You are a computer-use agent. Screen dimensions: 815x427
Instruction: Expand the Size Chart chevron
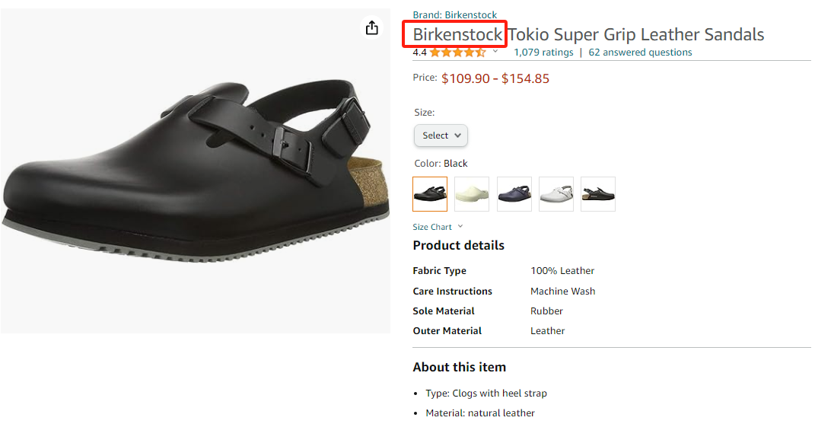click(460, 227)
